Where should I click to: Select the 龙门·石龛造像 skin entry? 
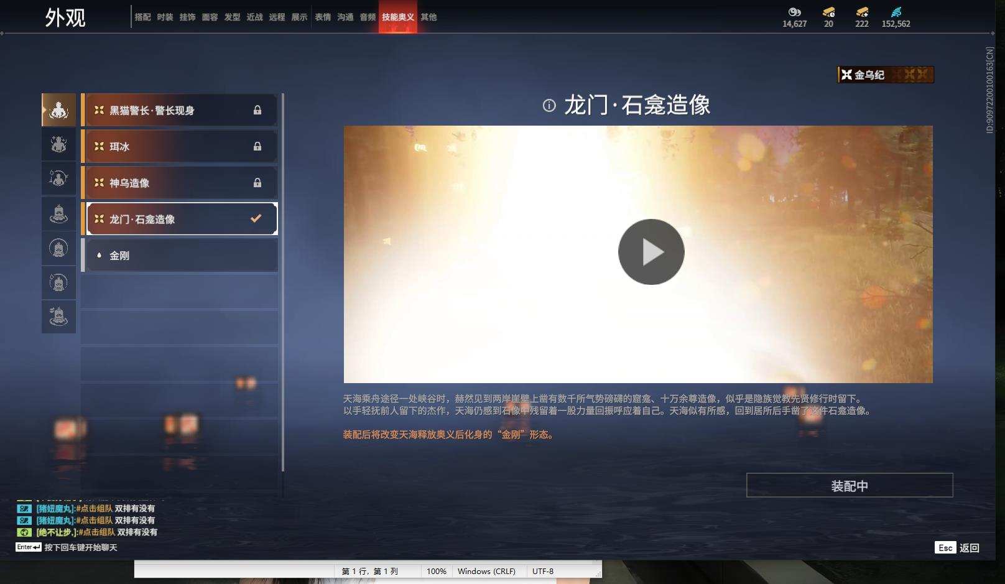click(x=179, y=219)
